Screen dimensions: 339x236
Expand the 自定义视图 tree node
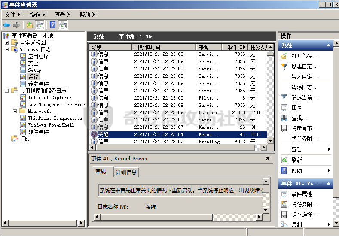point(7,42)
